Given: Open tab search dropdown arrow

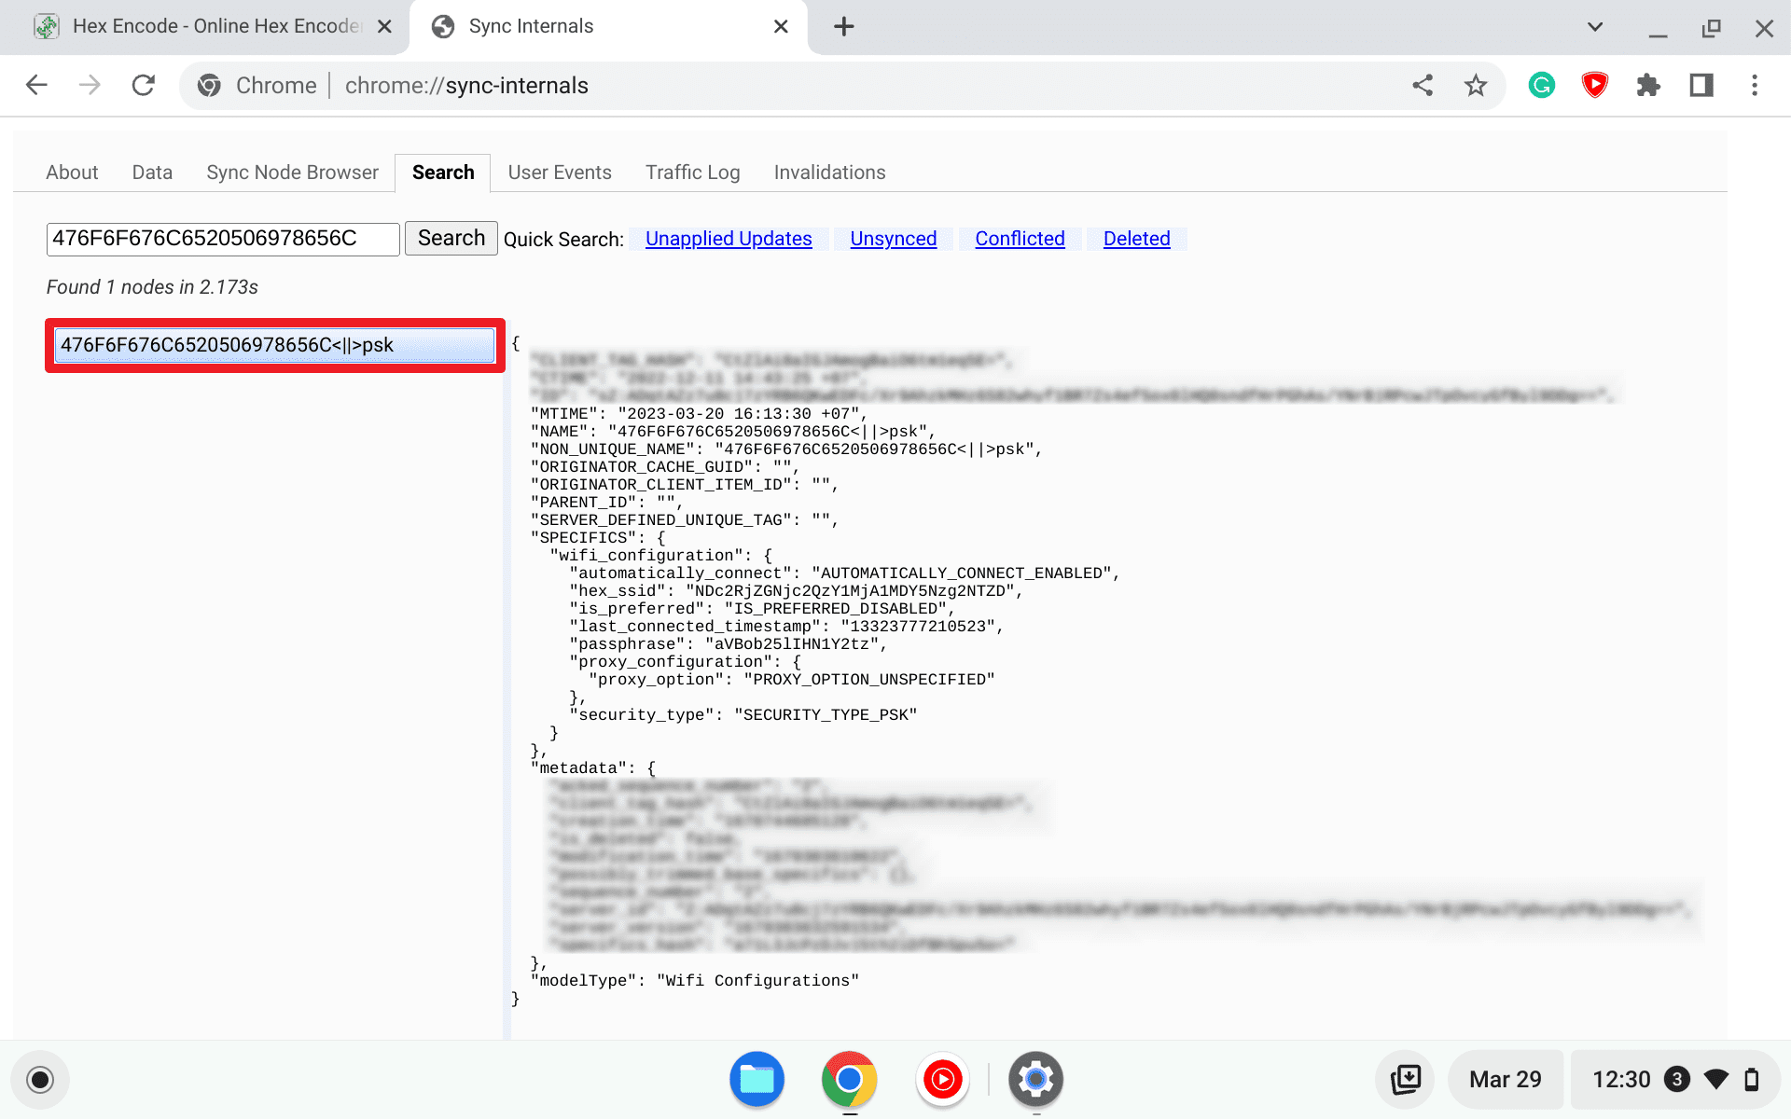Looking at the screenshot, I should (x=1595, y=26).
